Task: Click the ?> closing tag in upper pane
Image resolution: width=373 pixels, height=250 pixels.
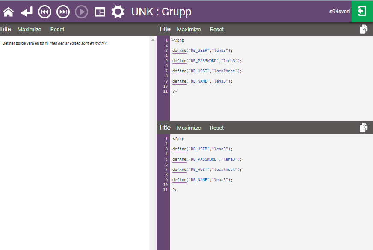Action: tap(175, 92)
